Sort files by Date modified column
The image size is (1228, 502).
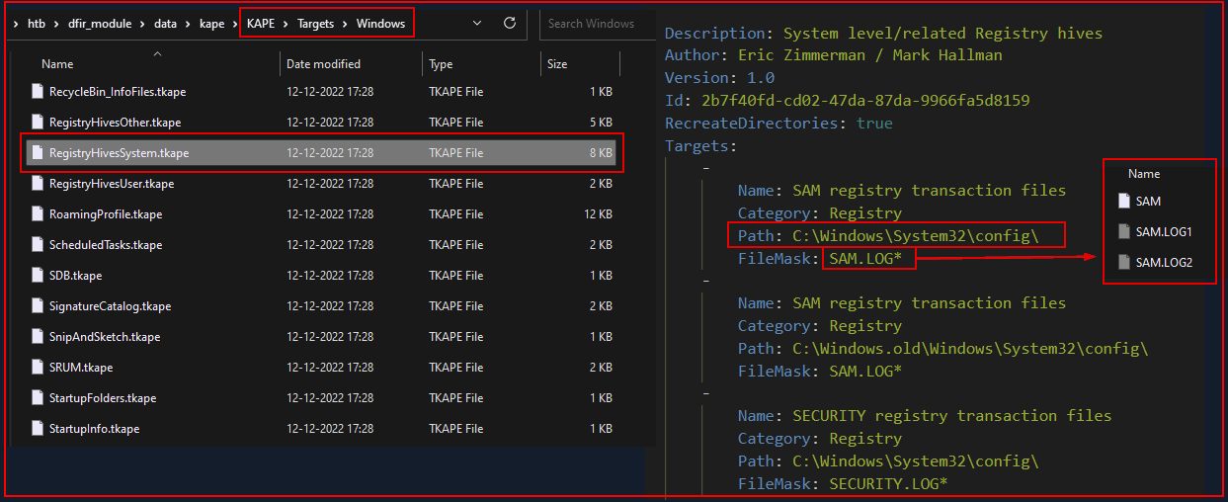point(323,64)
